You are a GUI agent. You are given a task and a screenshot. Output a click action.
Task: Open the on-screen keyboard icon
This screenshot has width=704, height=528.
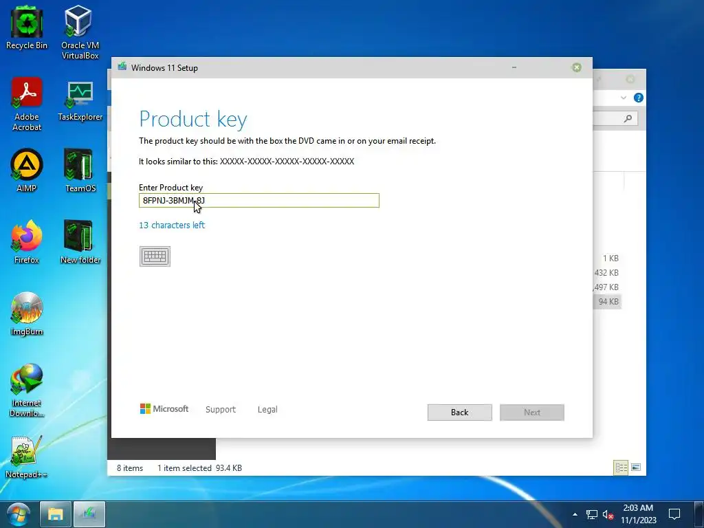click(155, 256)
